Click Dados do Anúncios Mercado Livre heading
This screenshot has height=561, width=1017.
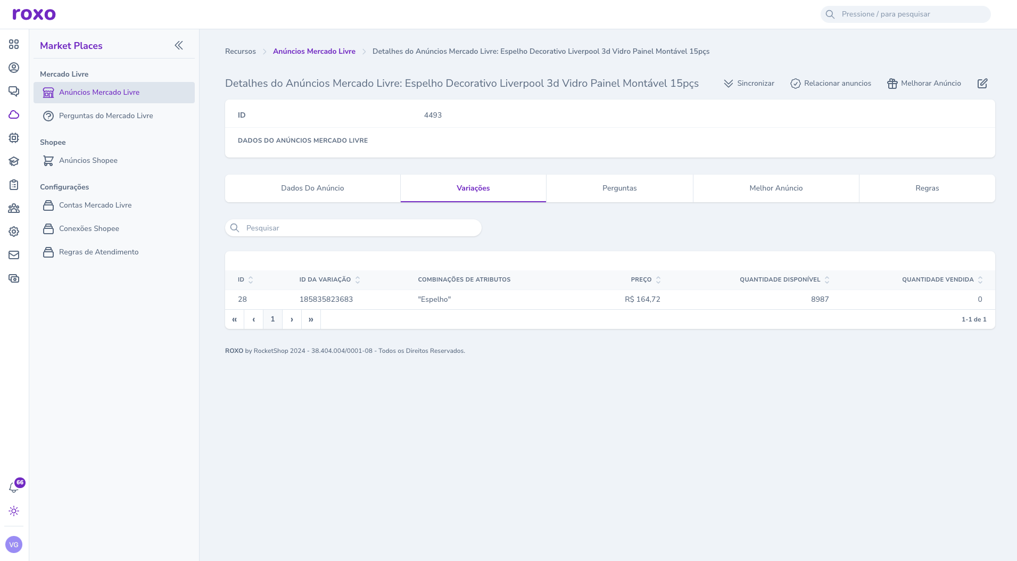303,141
